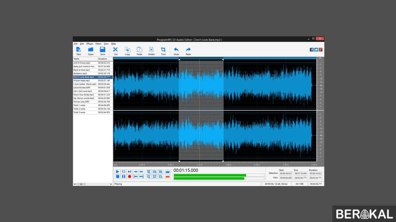This screenshot has height=222, width=396.
Task: Click the Copy icon
Action: coord(127,51)
